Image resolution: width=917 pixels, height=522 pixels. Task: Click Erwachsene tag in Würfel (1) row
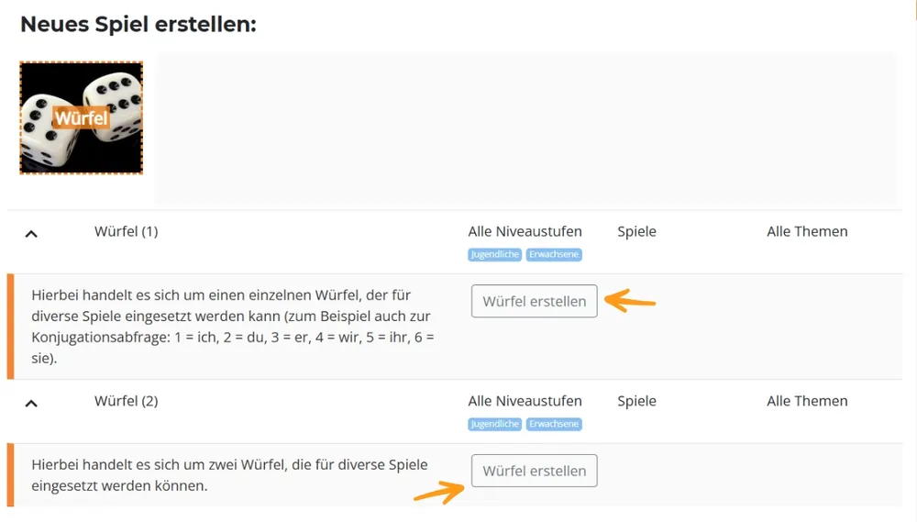[554, 254]
